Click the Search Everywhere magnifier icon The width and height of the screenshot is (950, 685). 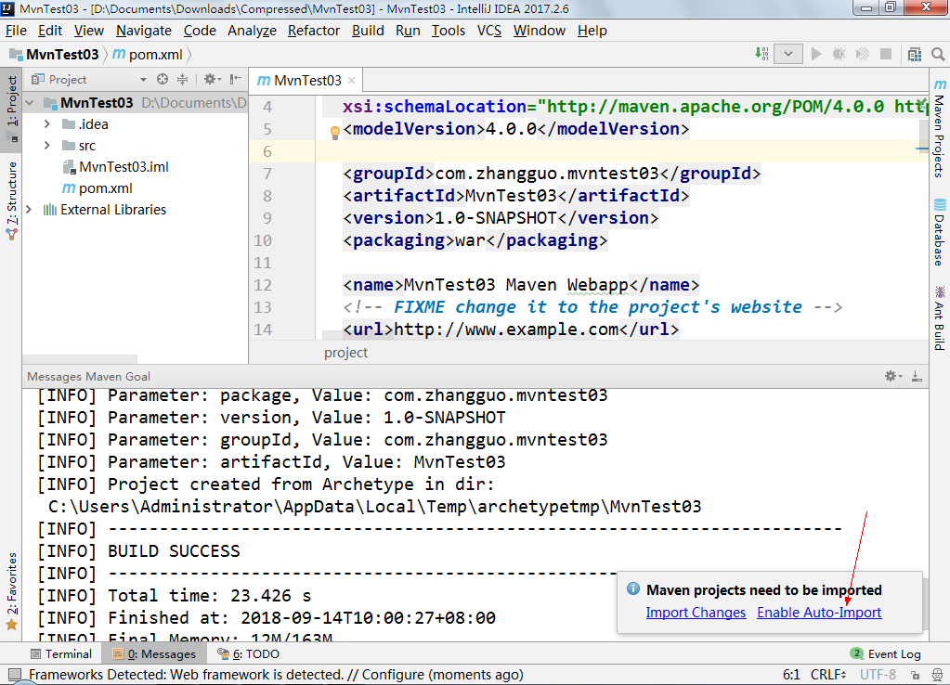point(938,55)
